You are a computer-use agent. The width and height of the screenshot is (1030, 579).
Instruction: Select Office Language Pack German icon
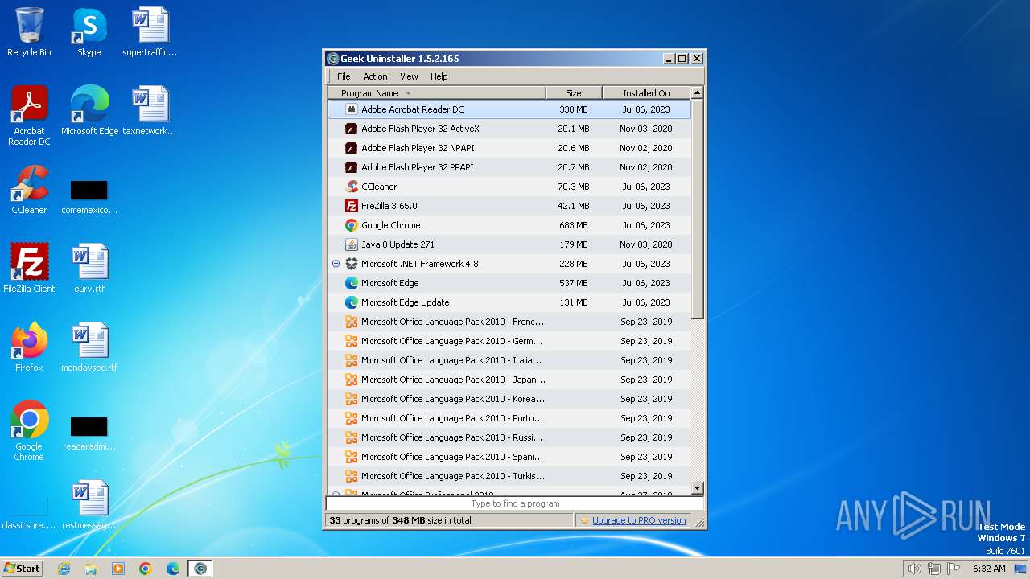click(x=351, y=341)
